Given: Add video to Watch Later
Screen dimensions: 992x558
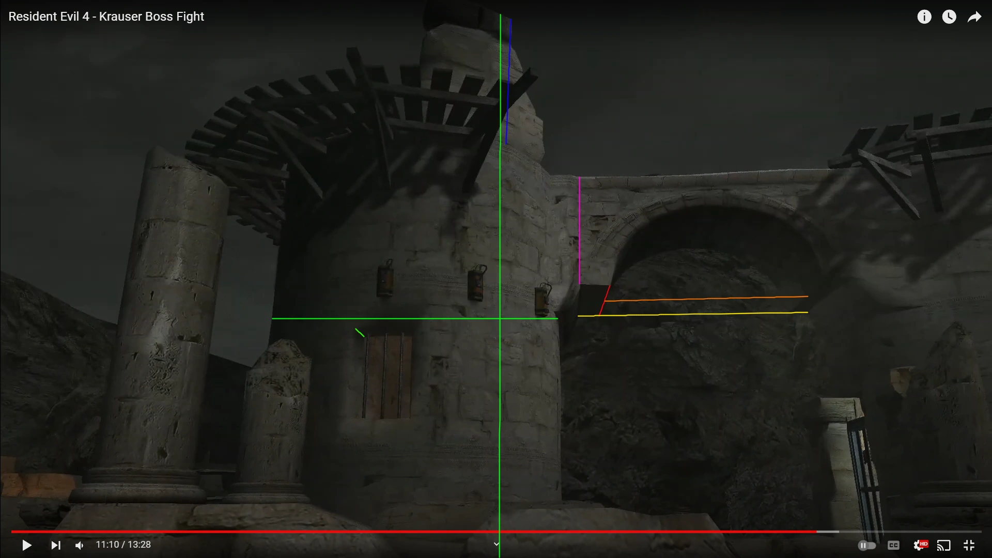Looking at the screenshot, I should click(949, 17).
